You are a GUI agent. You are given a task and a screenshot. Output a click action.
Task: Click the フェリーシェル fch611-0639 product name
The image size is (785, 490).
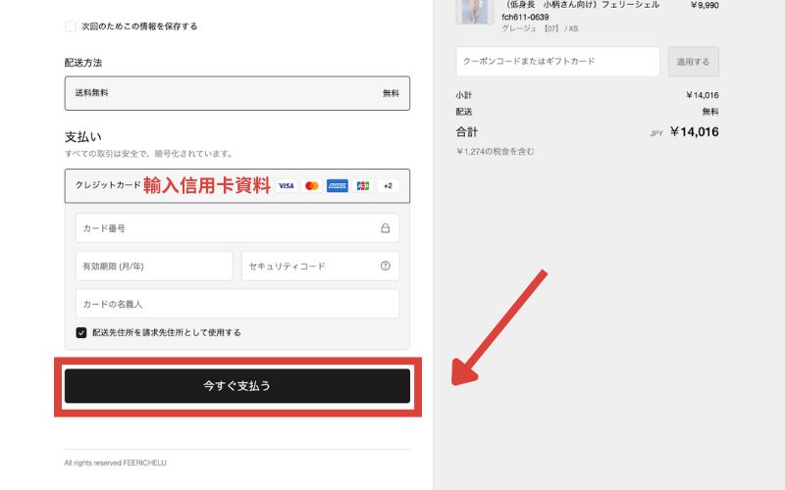pos(579,11)
